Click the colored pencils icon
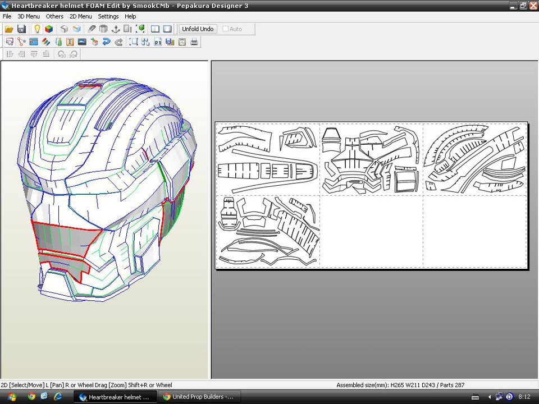Viewport: 539px width, 404px height. click(x=45, y=42)
